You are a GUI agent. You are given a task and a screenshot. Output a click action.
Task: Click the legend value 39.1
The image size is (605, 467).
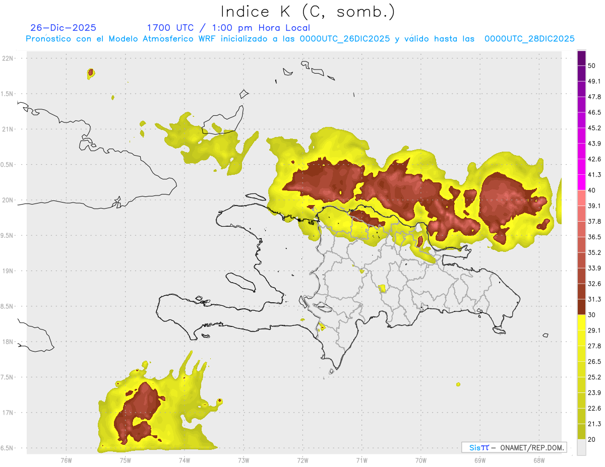[x=594, y=206]
